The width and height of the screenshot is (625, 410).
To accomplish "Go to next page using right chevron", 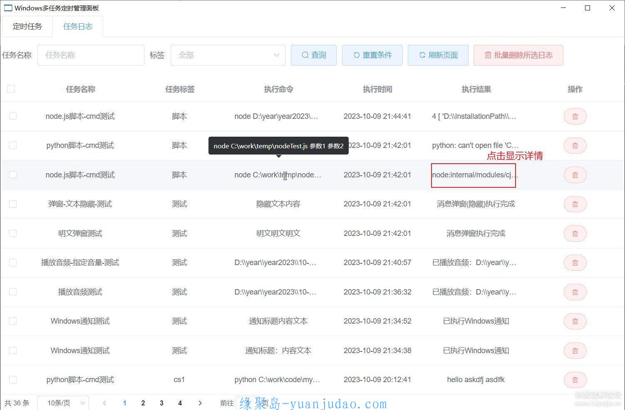I will 200,403.
